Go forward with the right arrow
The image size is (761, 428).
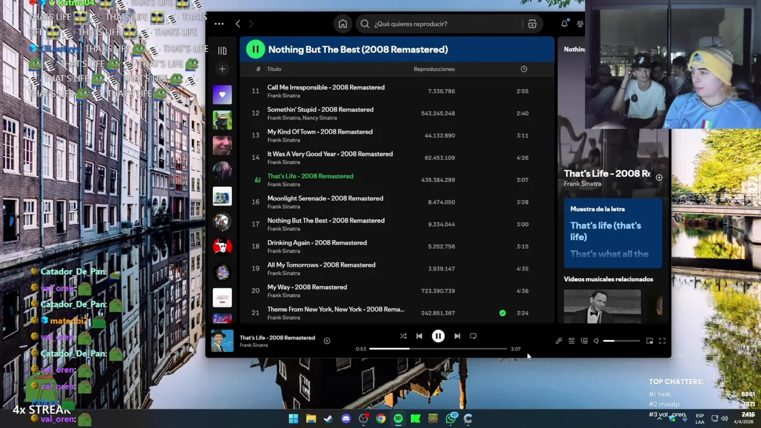click(x=251, y=24)
